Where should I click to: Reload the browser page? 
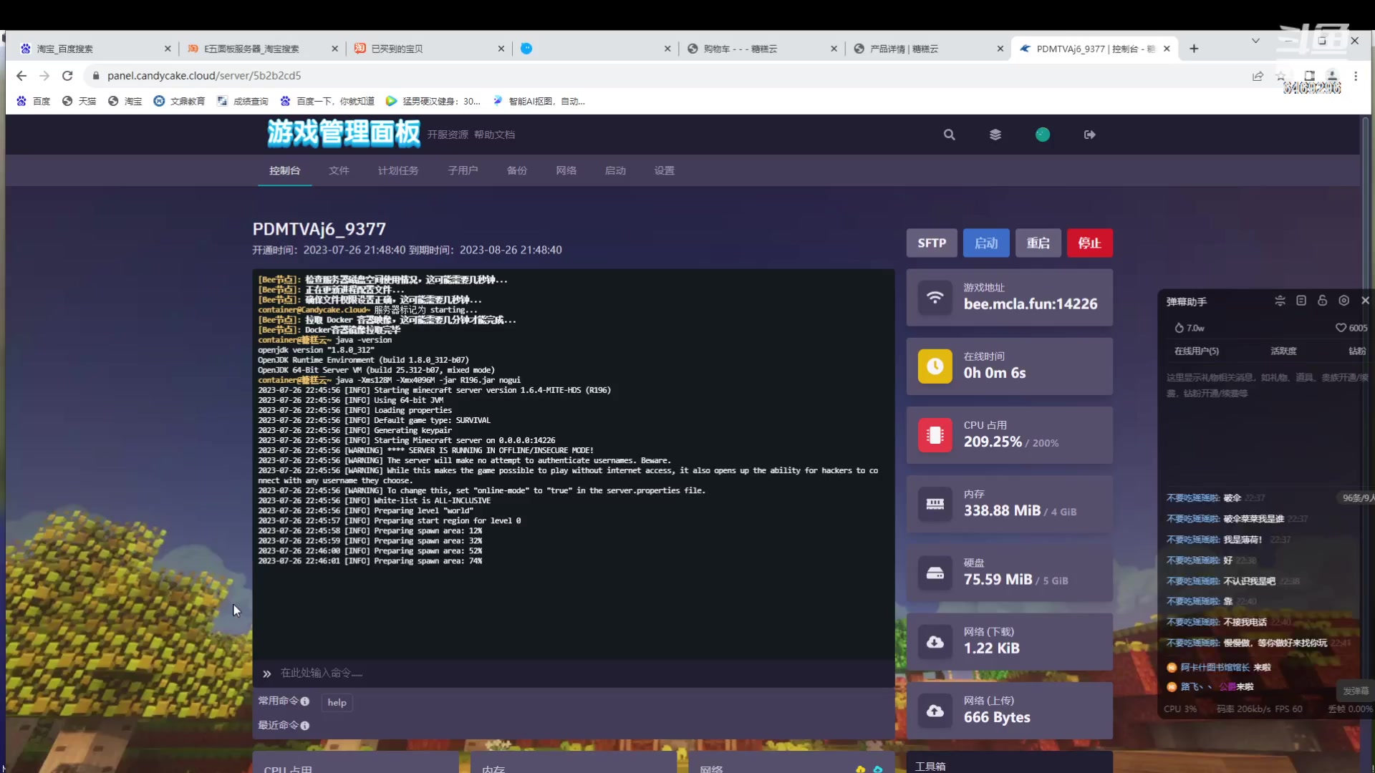pos(67,76)
